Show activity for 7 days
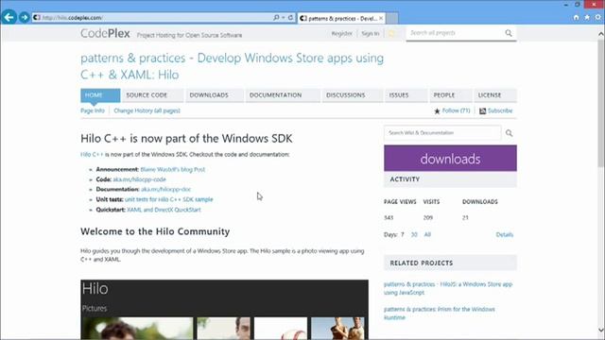Image resolution: width=605 pixels, height=340 pixels. point(403,234)
